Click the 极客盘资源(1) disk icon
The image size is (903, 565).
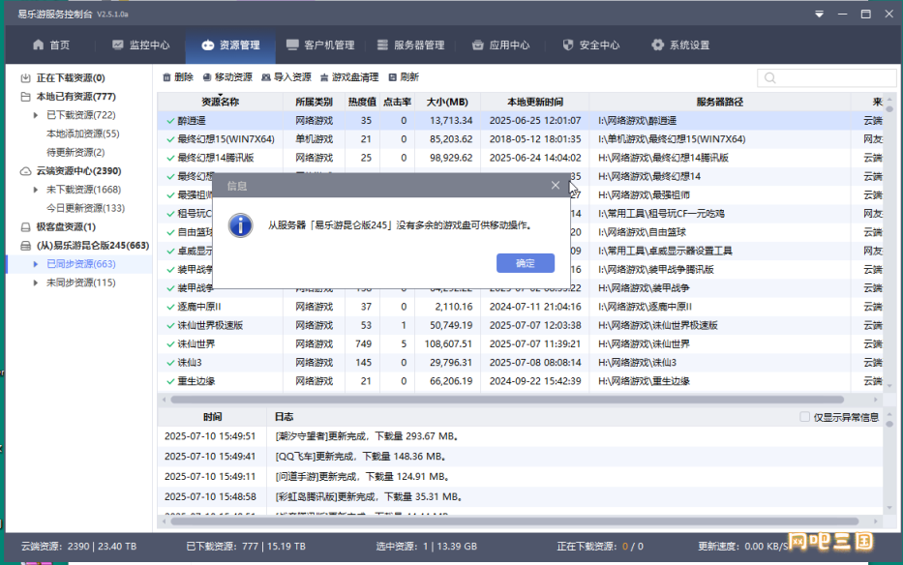[25, 227]
